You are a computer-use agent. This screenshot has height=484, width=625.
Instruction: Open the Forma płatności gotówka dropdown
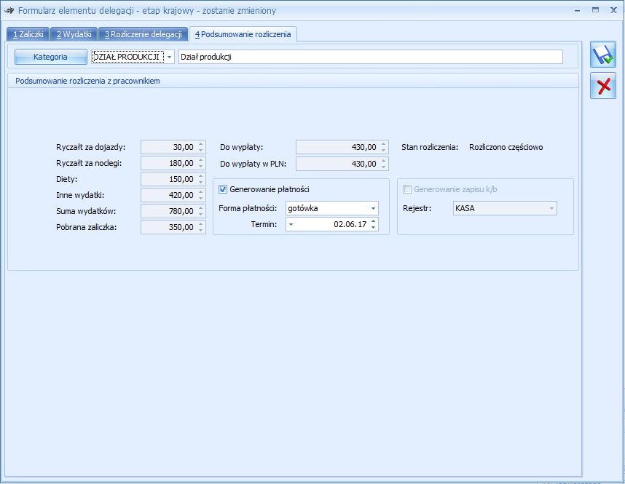pos(373,208)
